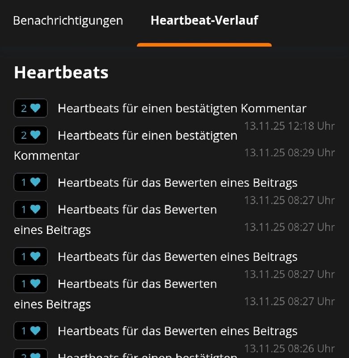
Task: Click the timestamp 13.11.25 12:18 Uhr
Action: [289, 126]
